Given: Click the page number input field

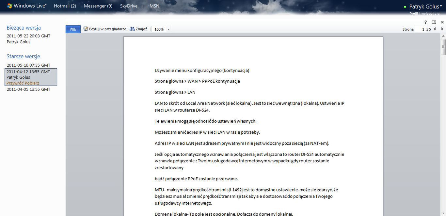Looking at the screenshot, I should [420, 29].
